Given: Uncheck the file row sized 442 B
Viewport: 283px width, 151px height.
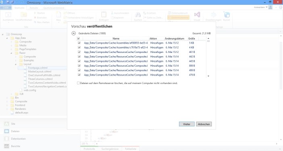Looking at the screenshot, I should pyautogui.click(x=79, y=57).
